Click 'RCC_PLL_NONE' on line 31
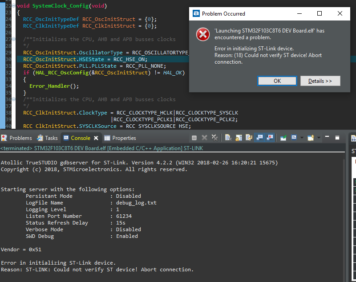Screen dimensions: 356x282 pyautogui.click(x=144, y=66)
